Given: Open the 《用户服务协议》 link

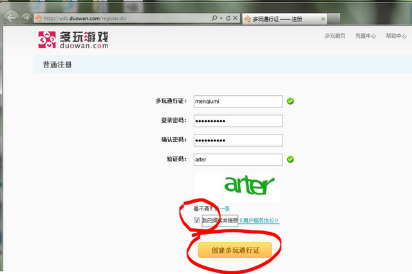Looking at the screenshot, I should click(259, 221).
